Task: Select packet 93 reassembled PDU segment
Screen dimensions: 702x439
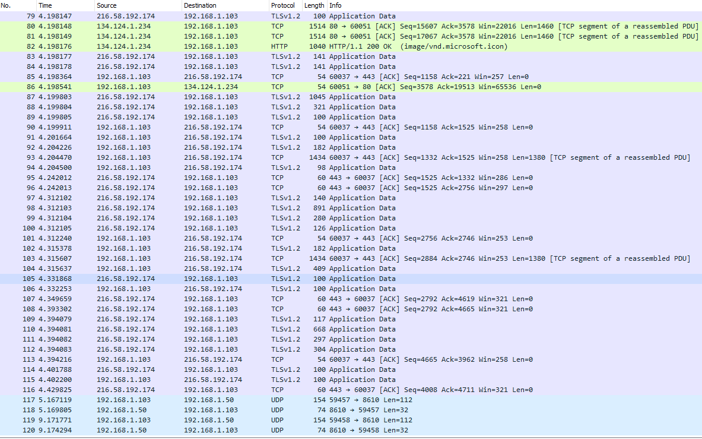Action: [237, 157]
